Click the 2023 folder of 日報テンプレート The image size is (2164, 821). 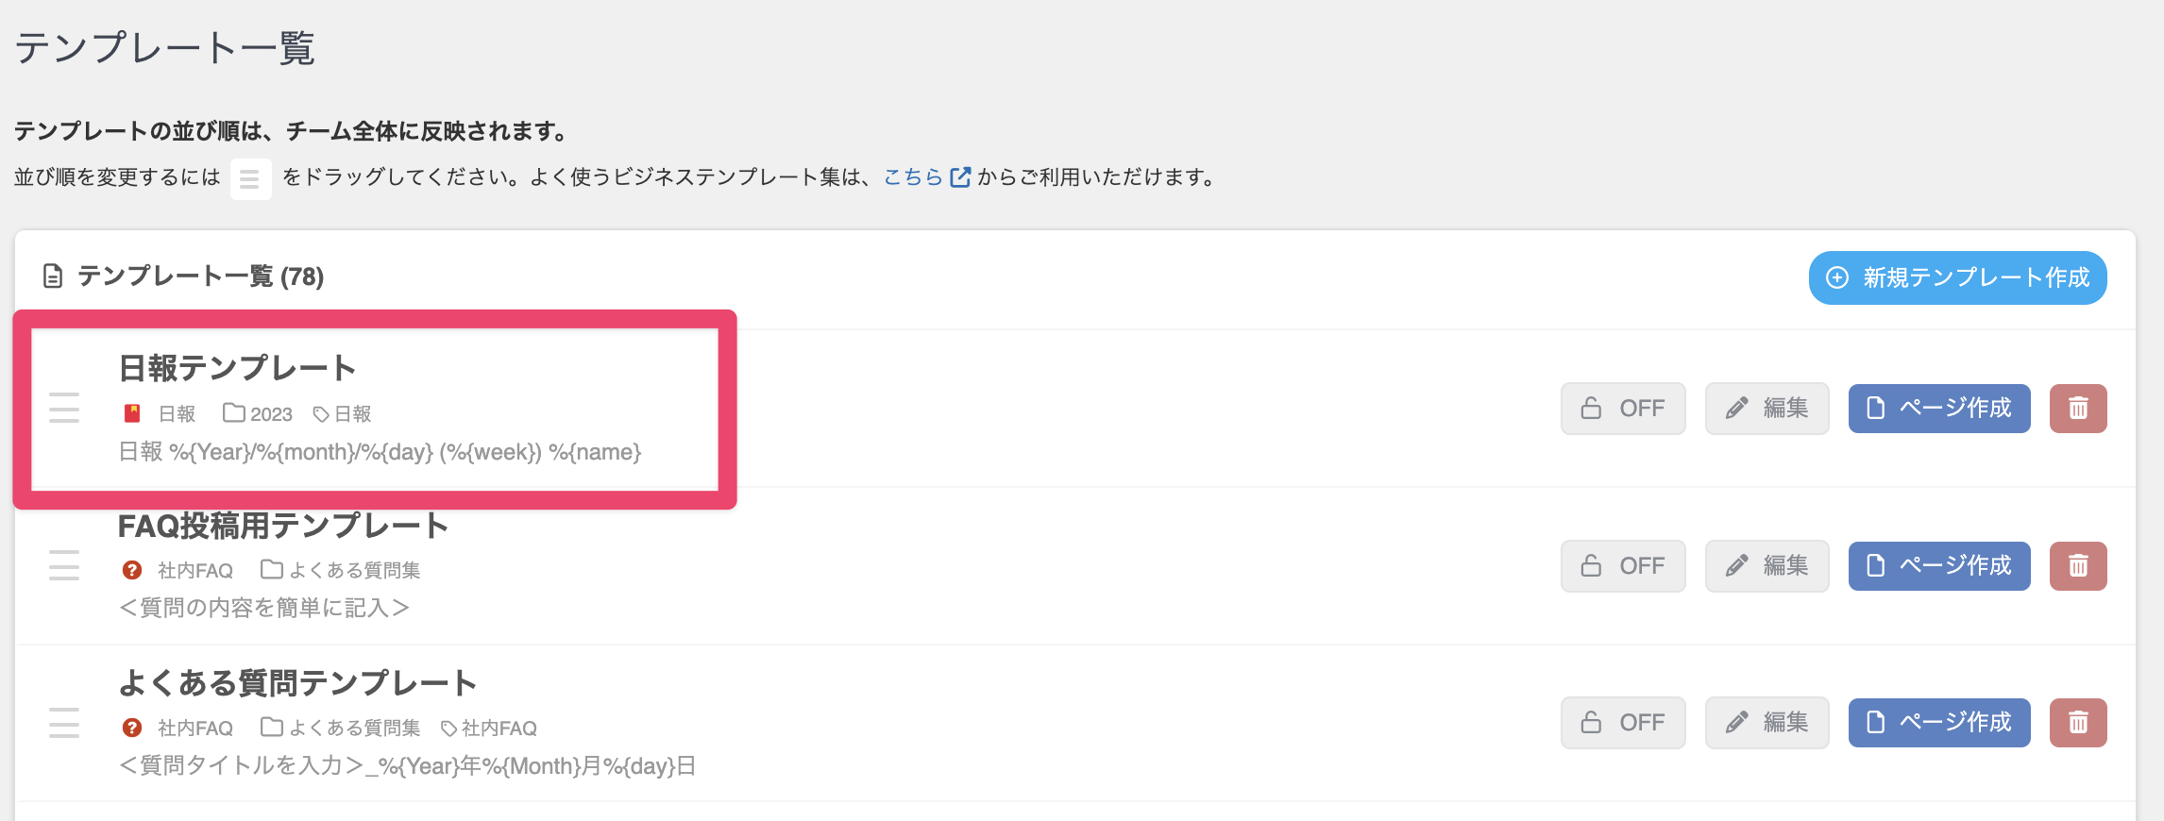click(258, 413)
